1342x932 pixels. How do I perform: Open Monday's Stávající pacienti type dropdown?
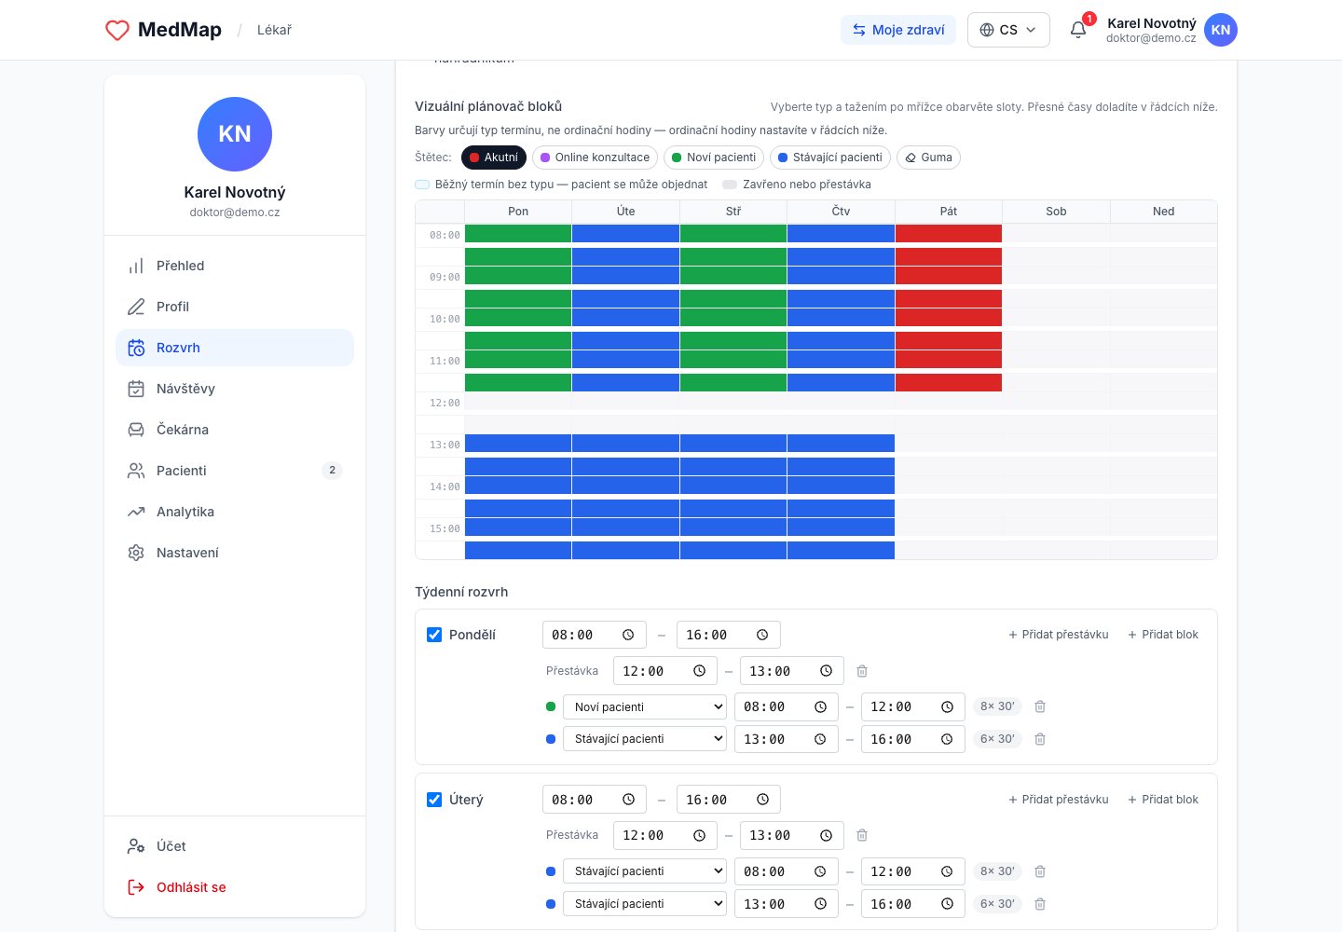click(x=644, y=739)
